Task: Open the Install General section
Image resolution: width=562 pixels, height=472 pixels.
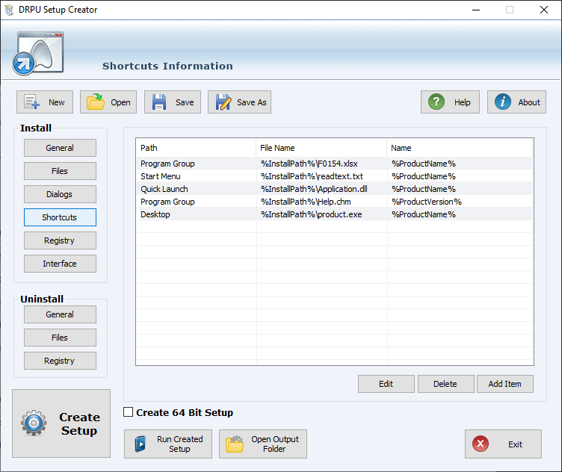Action: [x=60, y=148]
